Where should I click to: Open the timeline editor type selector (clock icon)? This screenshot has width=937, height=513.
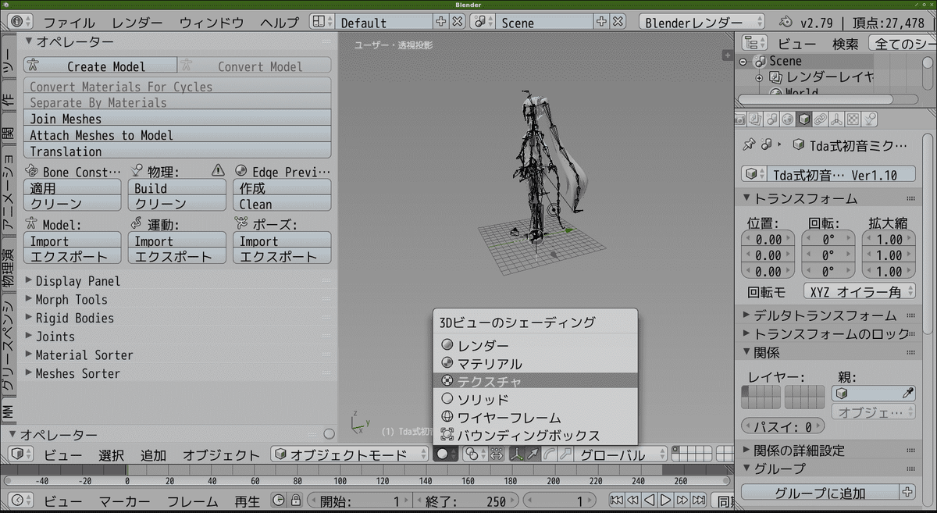click(21, 501)
